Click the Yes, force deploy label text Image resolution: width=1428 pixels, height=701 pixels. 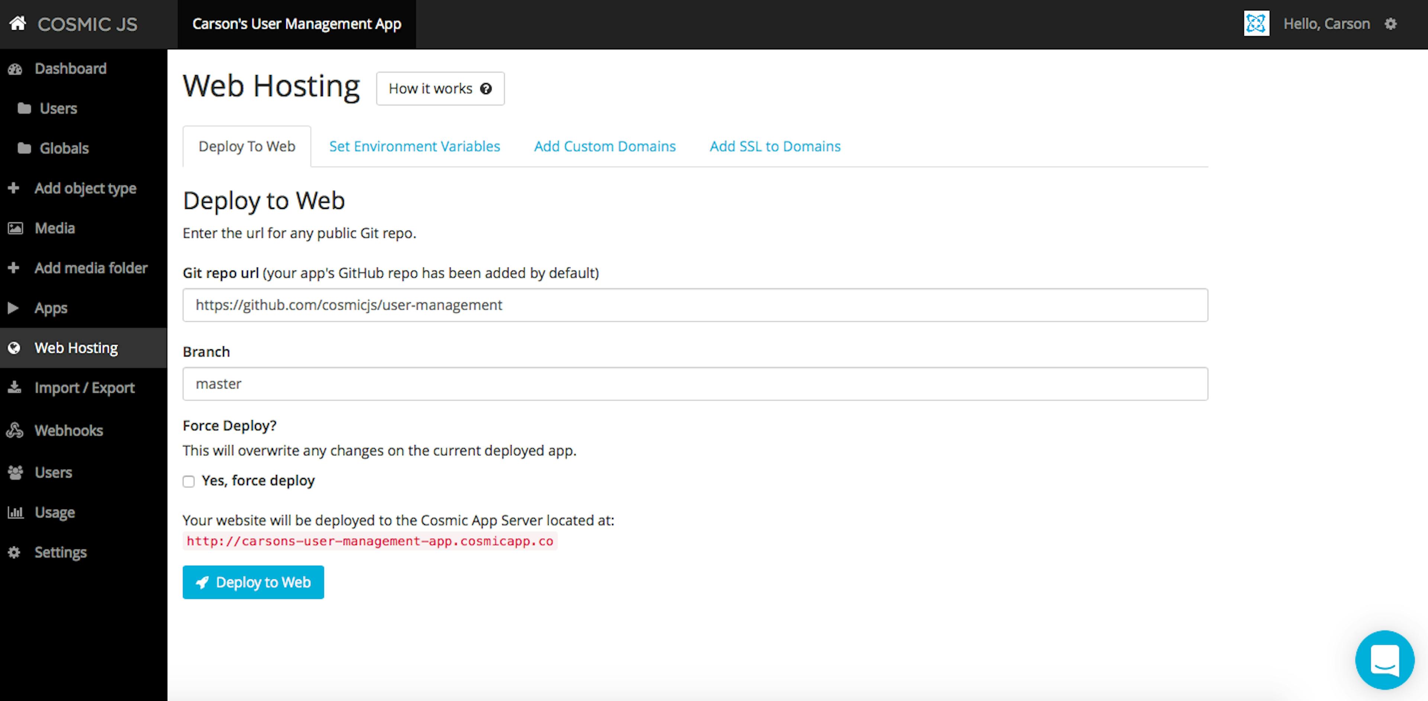tap(258, 481)
